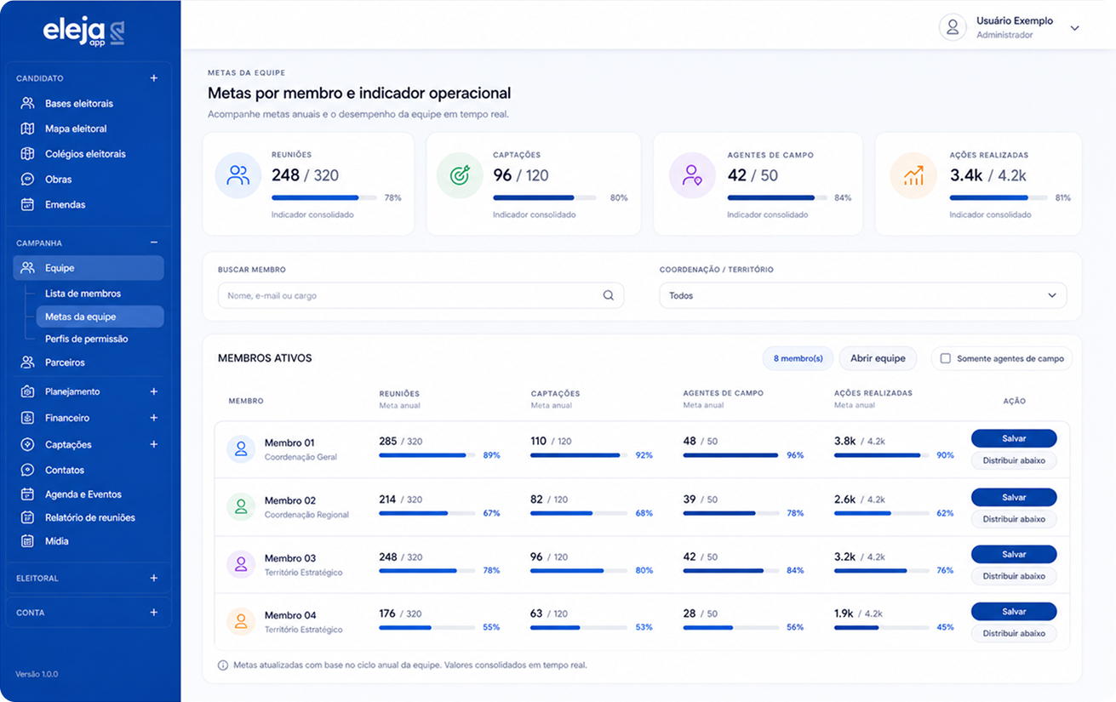Open Emendas calendar icon in sidebar
1116x702 pixels.
coord(27,204)
